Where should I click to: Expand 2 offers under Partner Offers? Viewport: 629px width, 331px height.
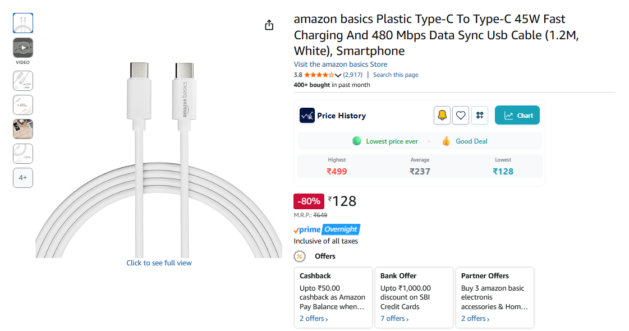click(475, 319)
